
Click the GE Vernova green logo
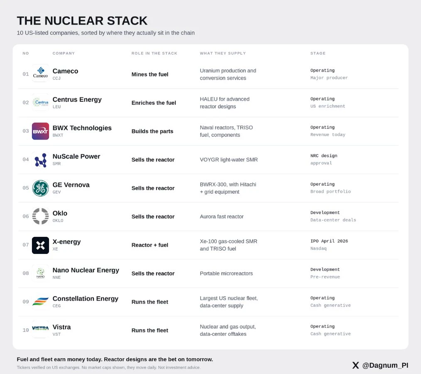click(x=40, y=188)
